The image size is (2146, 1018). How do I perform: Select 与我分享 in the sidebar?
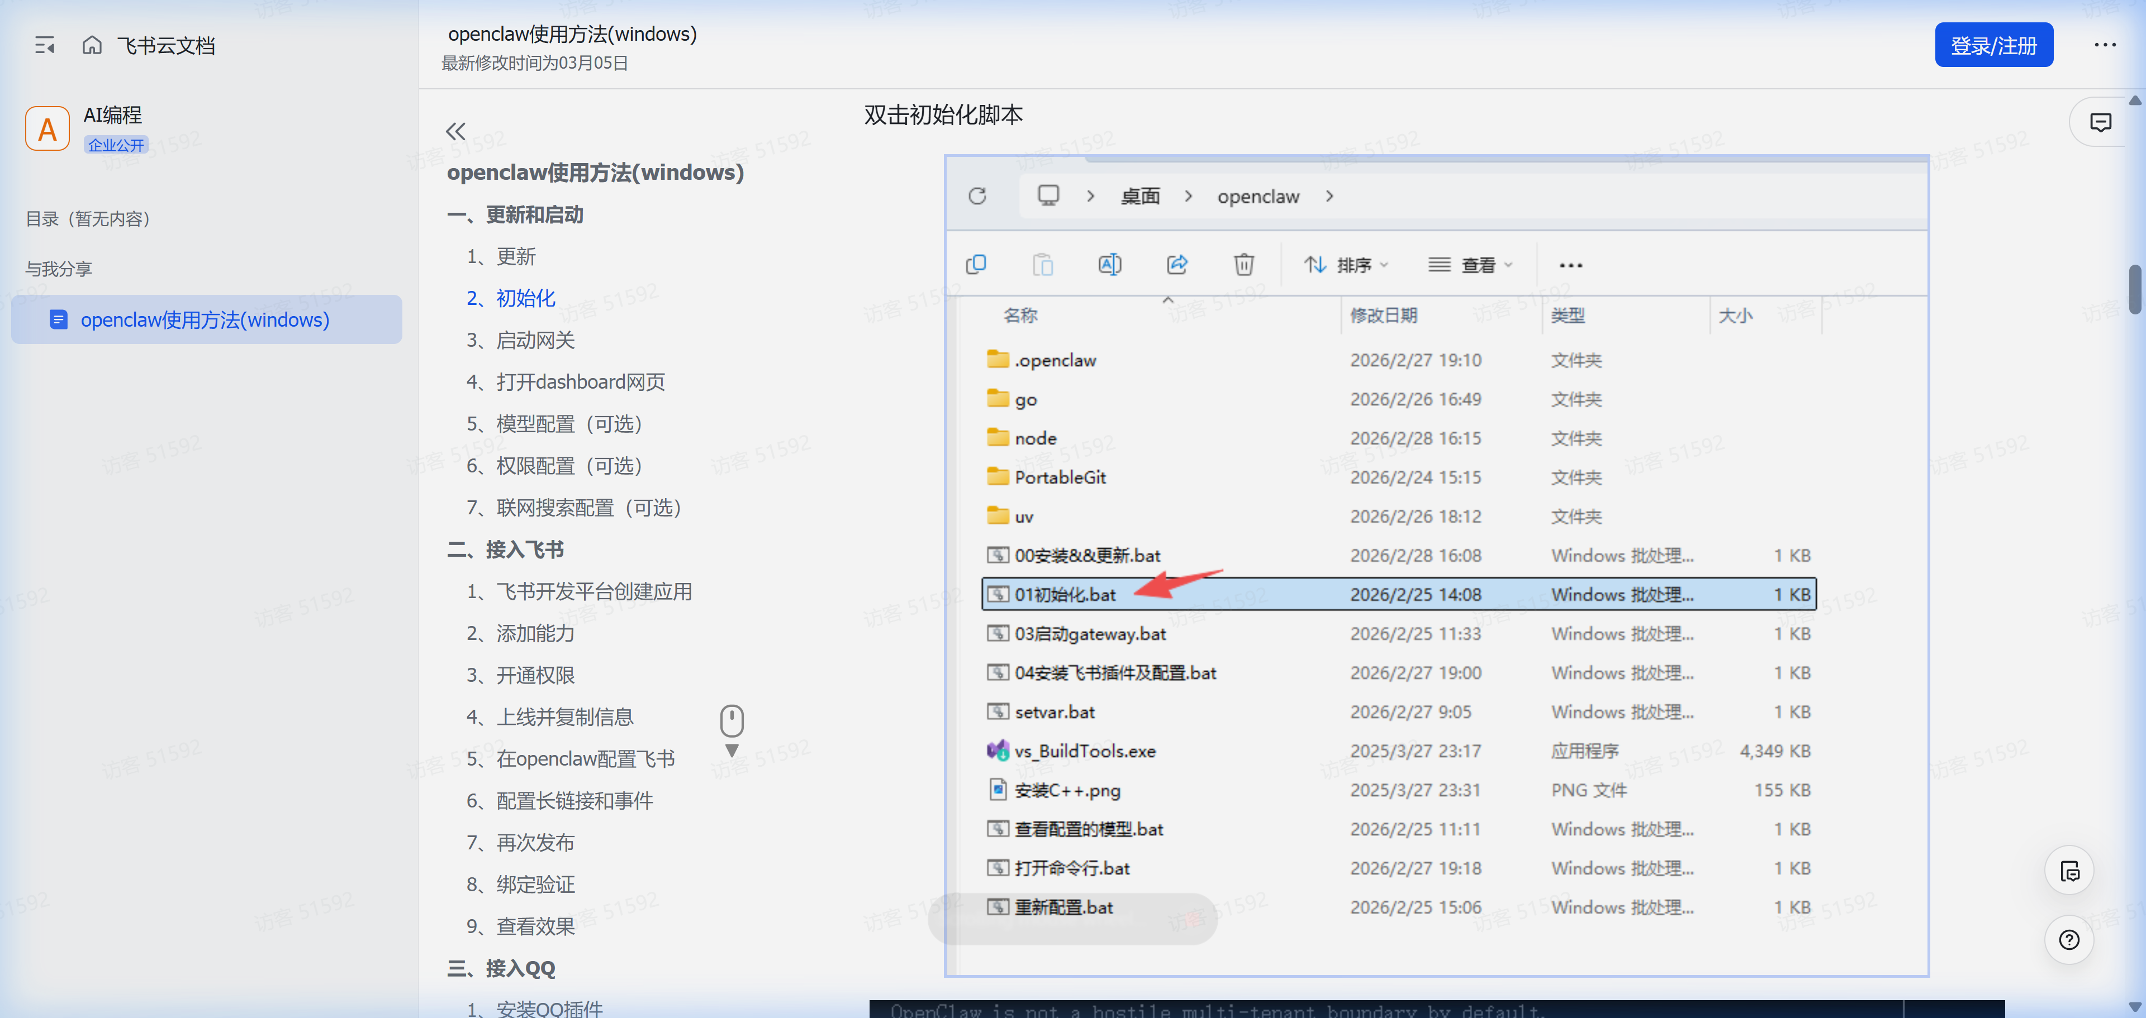[x=58, y=269]
